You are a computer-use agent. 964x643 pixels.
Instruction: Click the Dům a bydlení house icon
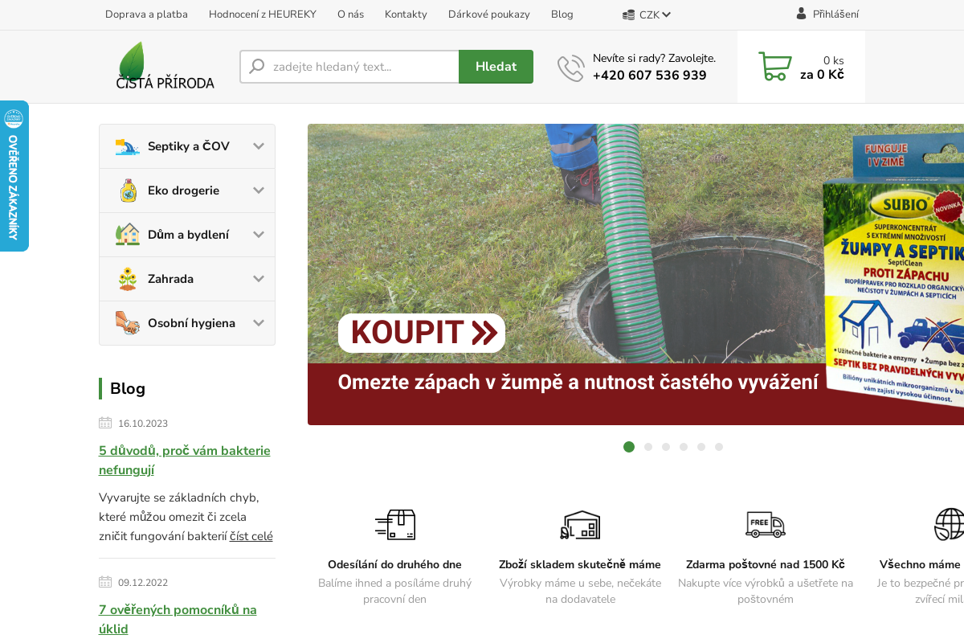[127, 235]
